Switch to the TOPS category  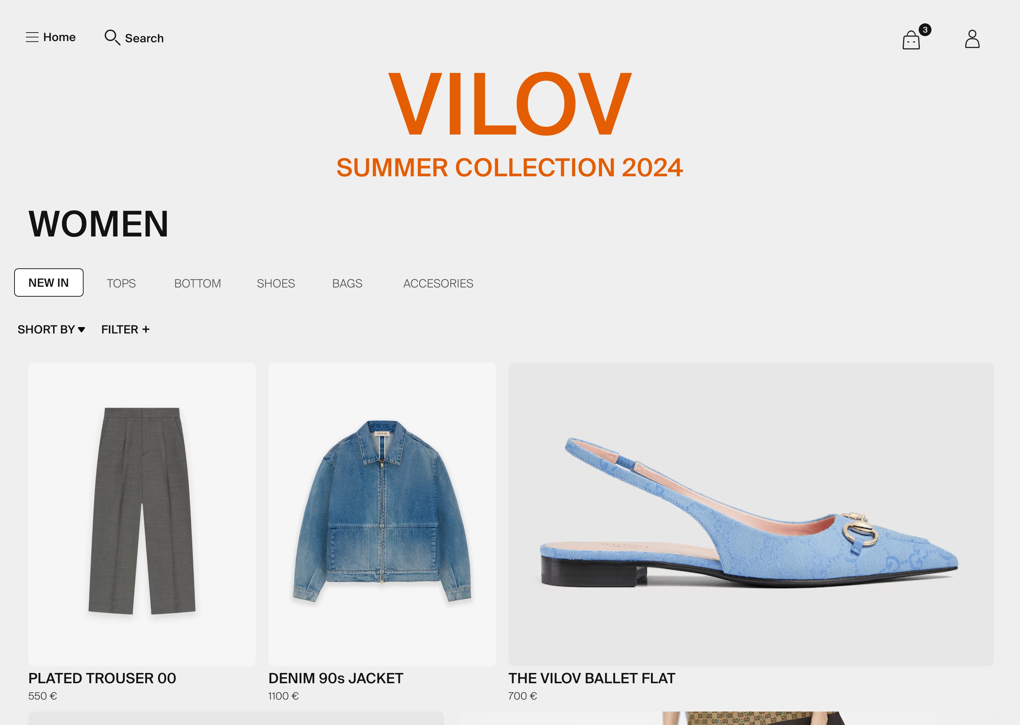[121, 284]
